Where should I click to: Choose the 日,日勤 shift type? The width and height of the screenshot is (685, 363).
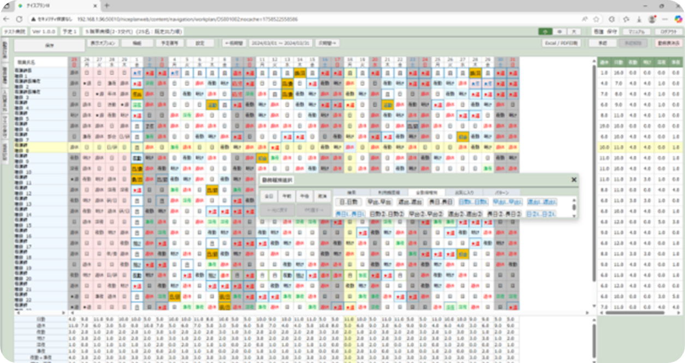point(349,202)
